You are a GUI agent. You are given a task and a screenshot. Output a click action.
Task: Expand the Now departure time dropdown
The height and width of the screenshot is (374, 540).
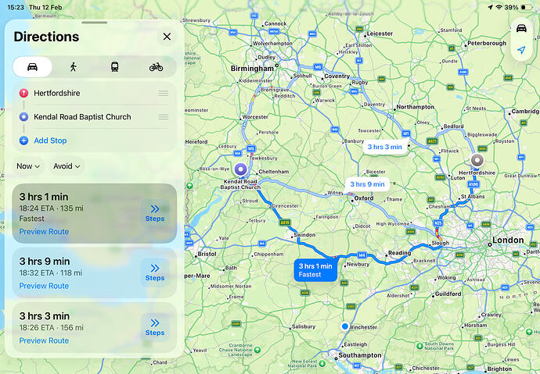(28, 166)
